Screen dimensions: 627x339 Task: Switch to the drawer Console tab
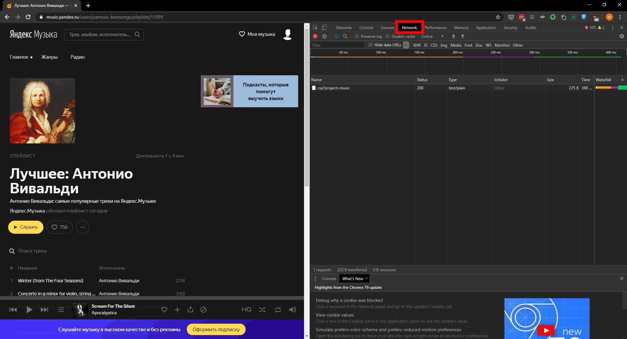pyautogui.click(x=329, y=278)
